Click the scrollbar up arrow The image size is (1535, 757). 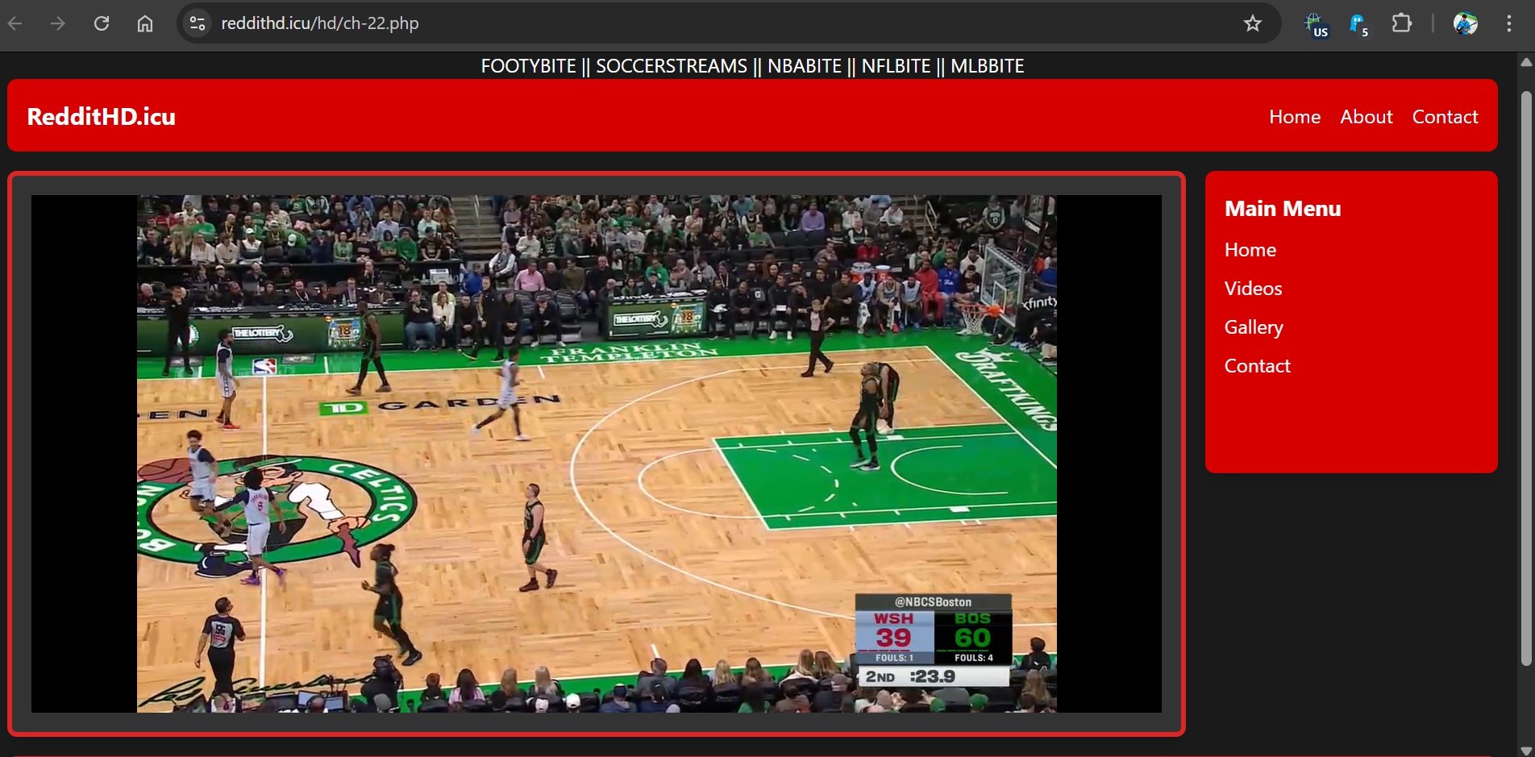point(1526,61)
